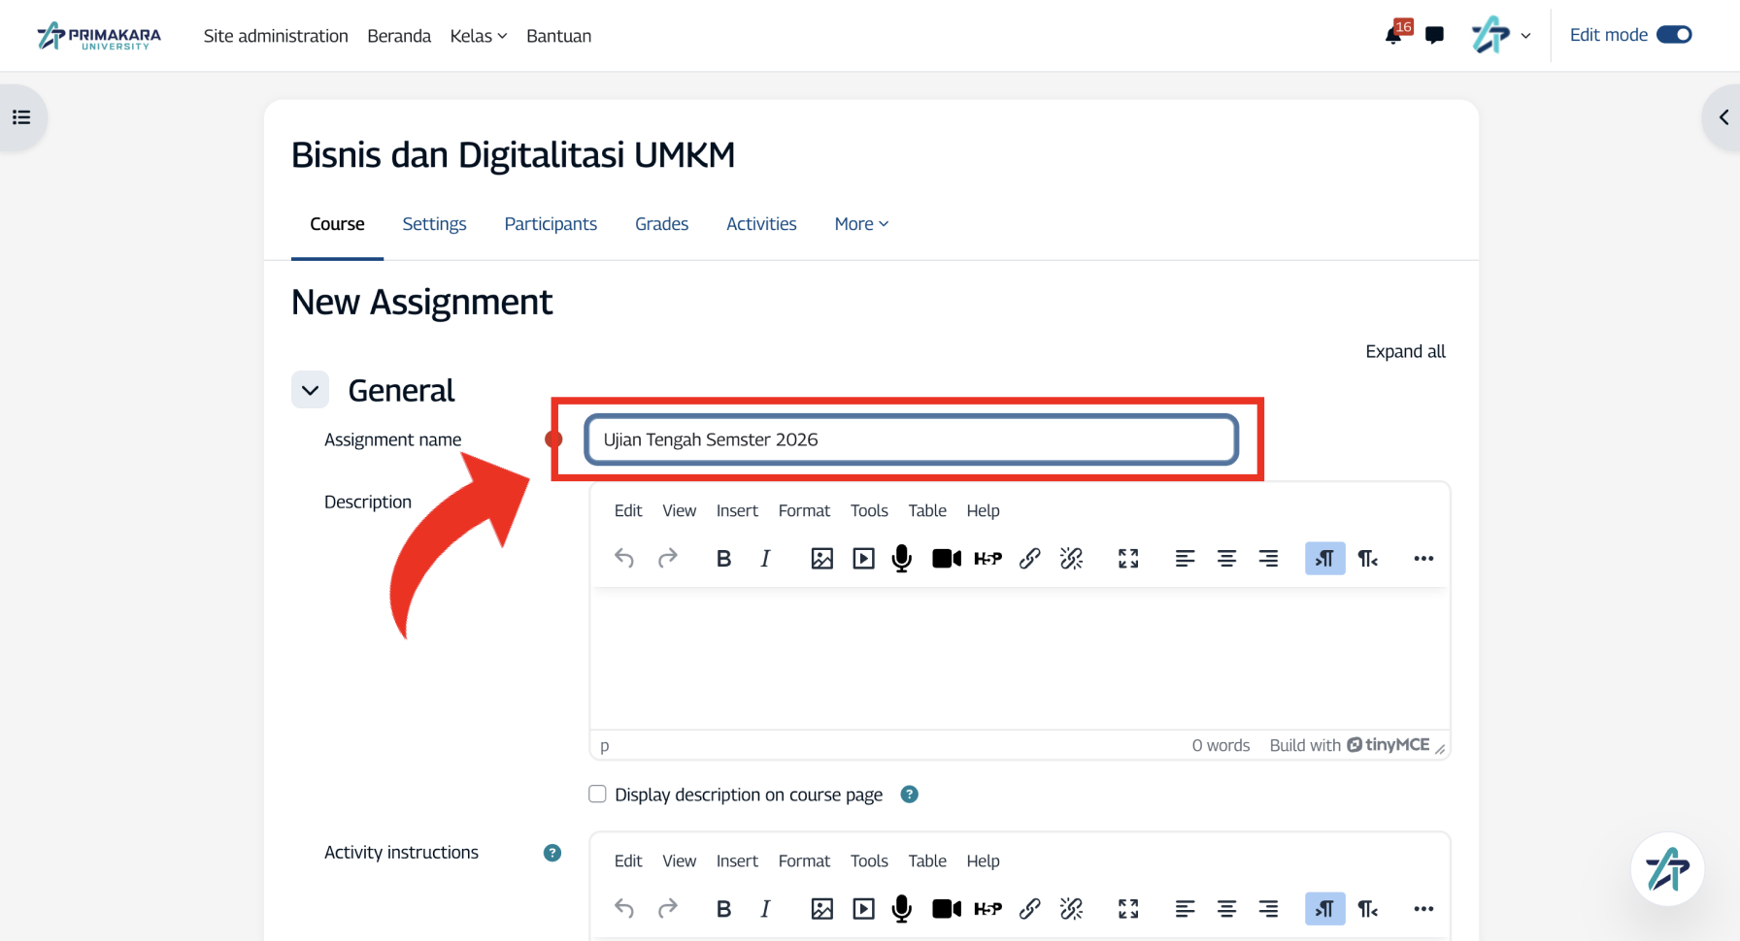Insert link in Activity instructions editor

pos(1029,908)
